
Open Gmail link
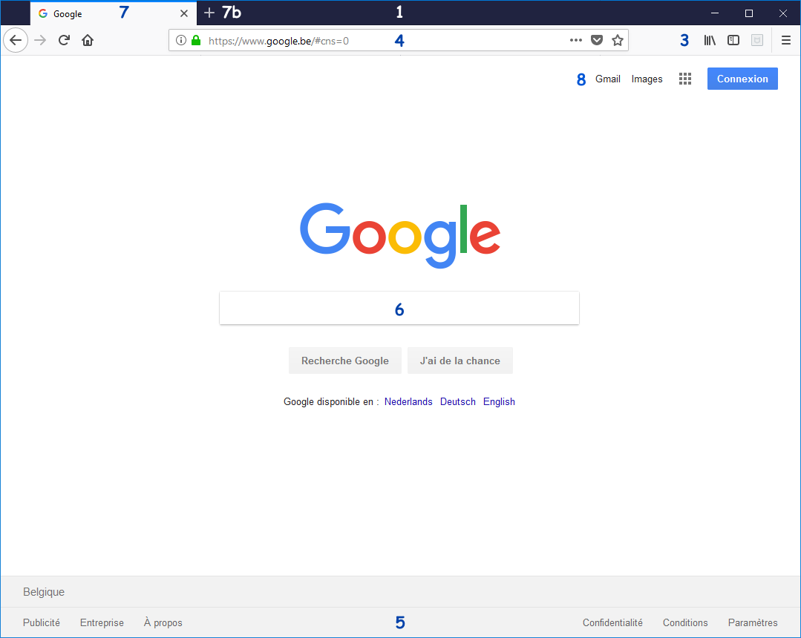(x=608, y=79)
